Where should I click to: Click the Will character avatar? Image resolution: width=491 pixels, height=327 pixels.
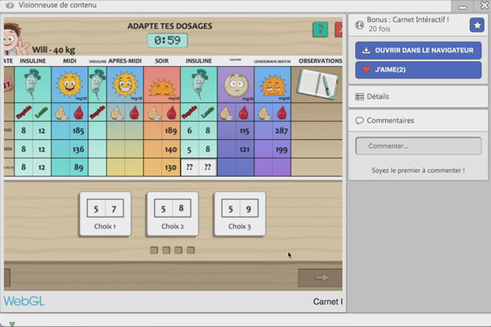coord(8,36)
